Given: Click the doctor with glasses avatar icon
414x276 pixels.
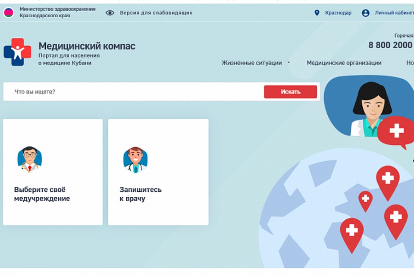Looking at the screenshot, I should (30, 160).
